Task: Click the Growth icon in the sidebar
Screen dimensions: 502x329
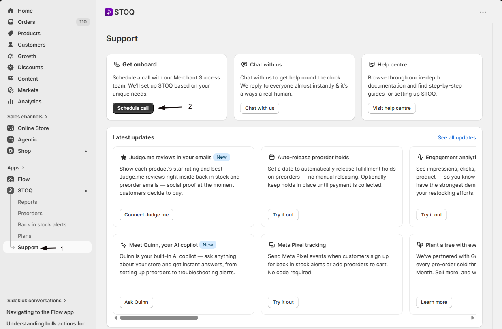Action: coord(11,56)
